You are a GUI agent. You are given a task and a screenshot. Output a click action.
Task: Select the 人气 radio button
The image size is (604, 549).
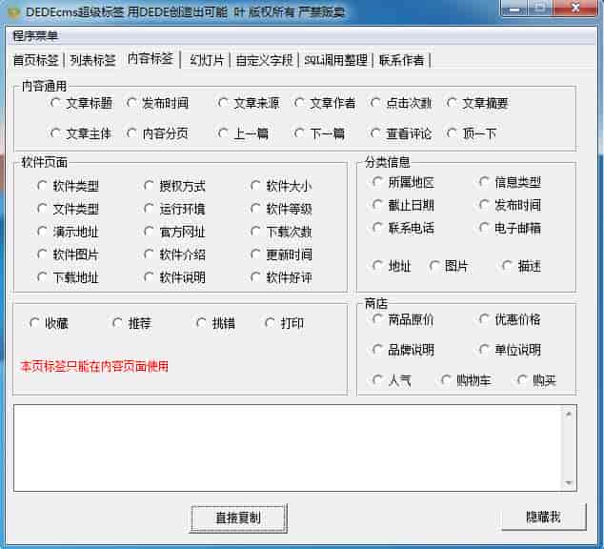coord(392,380)
